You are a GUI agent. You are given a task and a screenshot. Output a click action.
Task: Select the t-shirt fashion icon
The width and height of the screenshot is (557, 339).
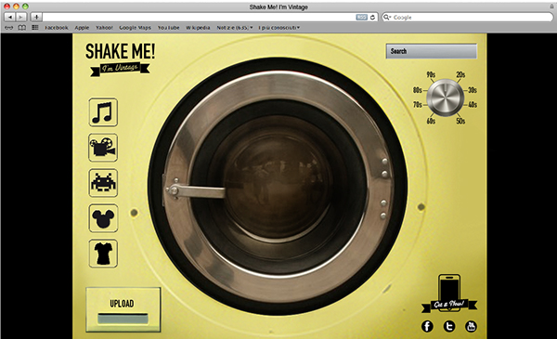point(103,254)
